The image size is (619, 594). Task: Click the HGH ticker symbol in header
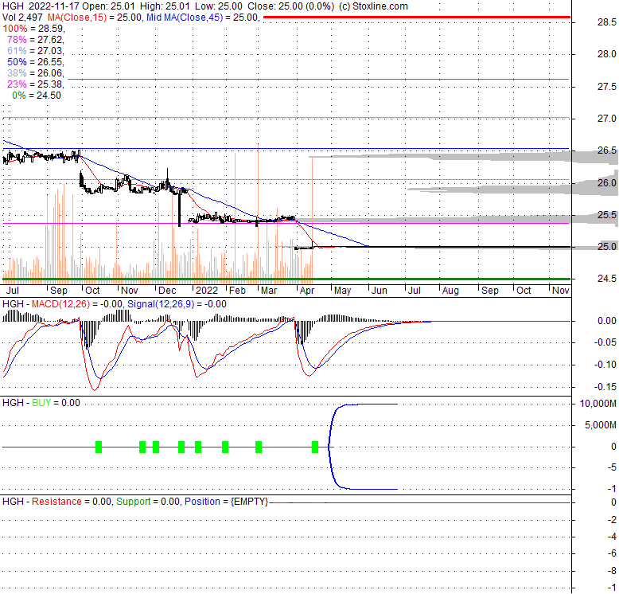coord(13,6)
